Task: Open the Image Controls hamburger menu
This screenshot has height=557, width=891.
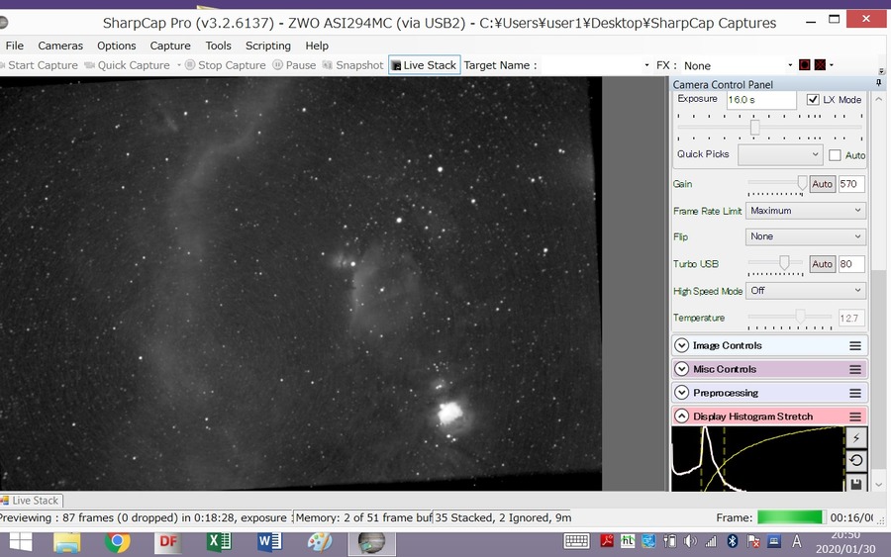Action: (855, 346)
